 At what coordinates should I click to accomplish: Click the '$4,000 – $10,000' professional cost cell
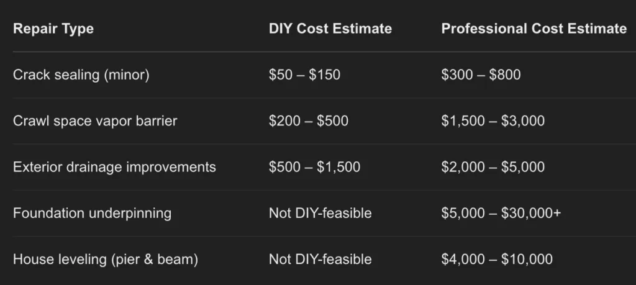coord(497,259)
